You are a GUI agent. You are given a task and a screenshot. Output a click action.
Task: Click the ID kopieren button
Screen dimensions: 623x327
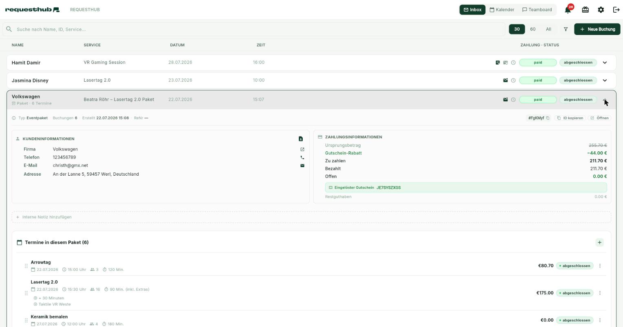[x=570, y=118]
